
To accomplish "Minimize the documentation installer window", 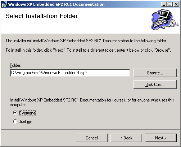I will pos(164,4).
